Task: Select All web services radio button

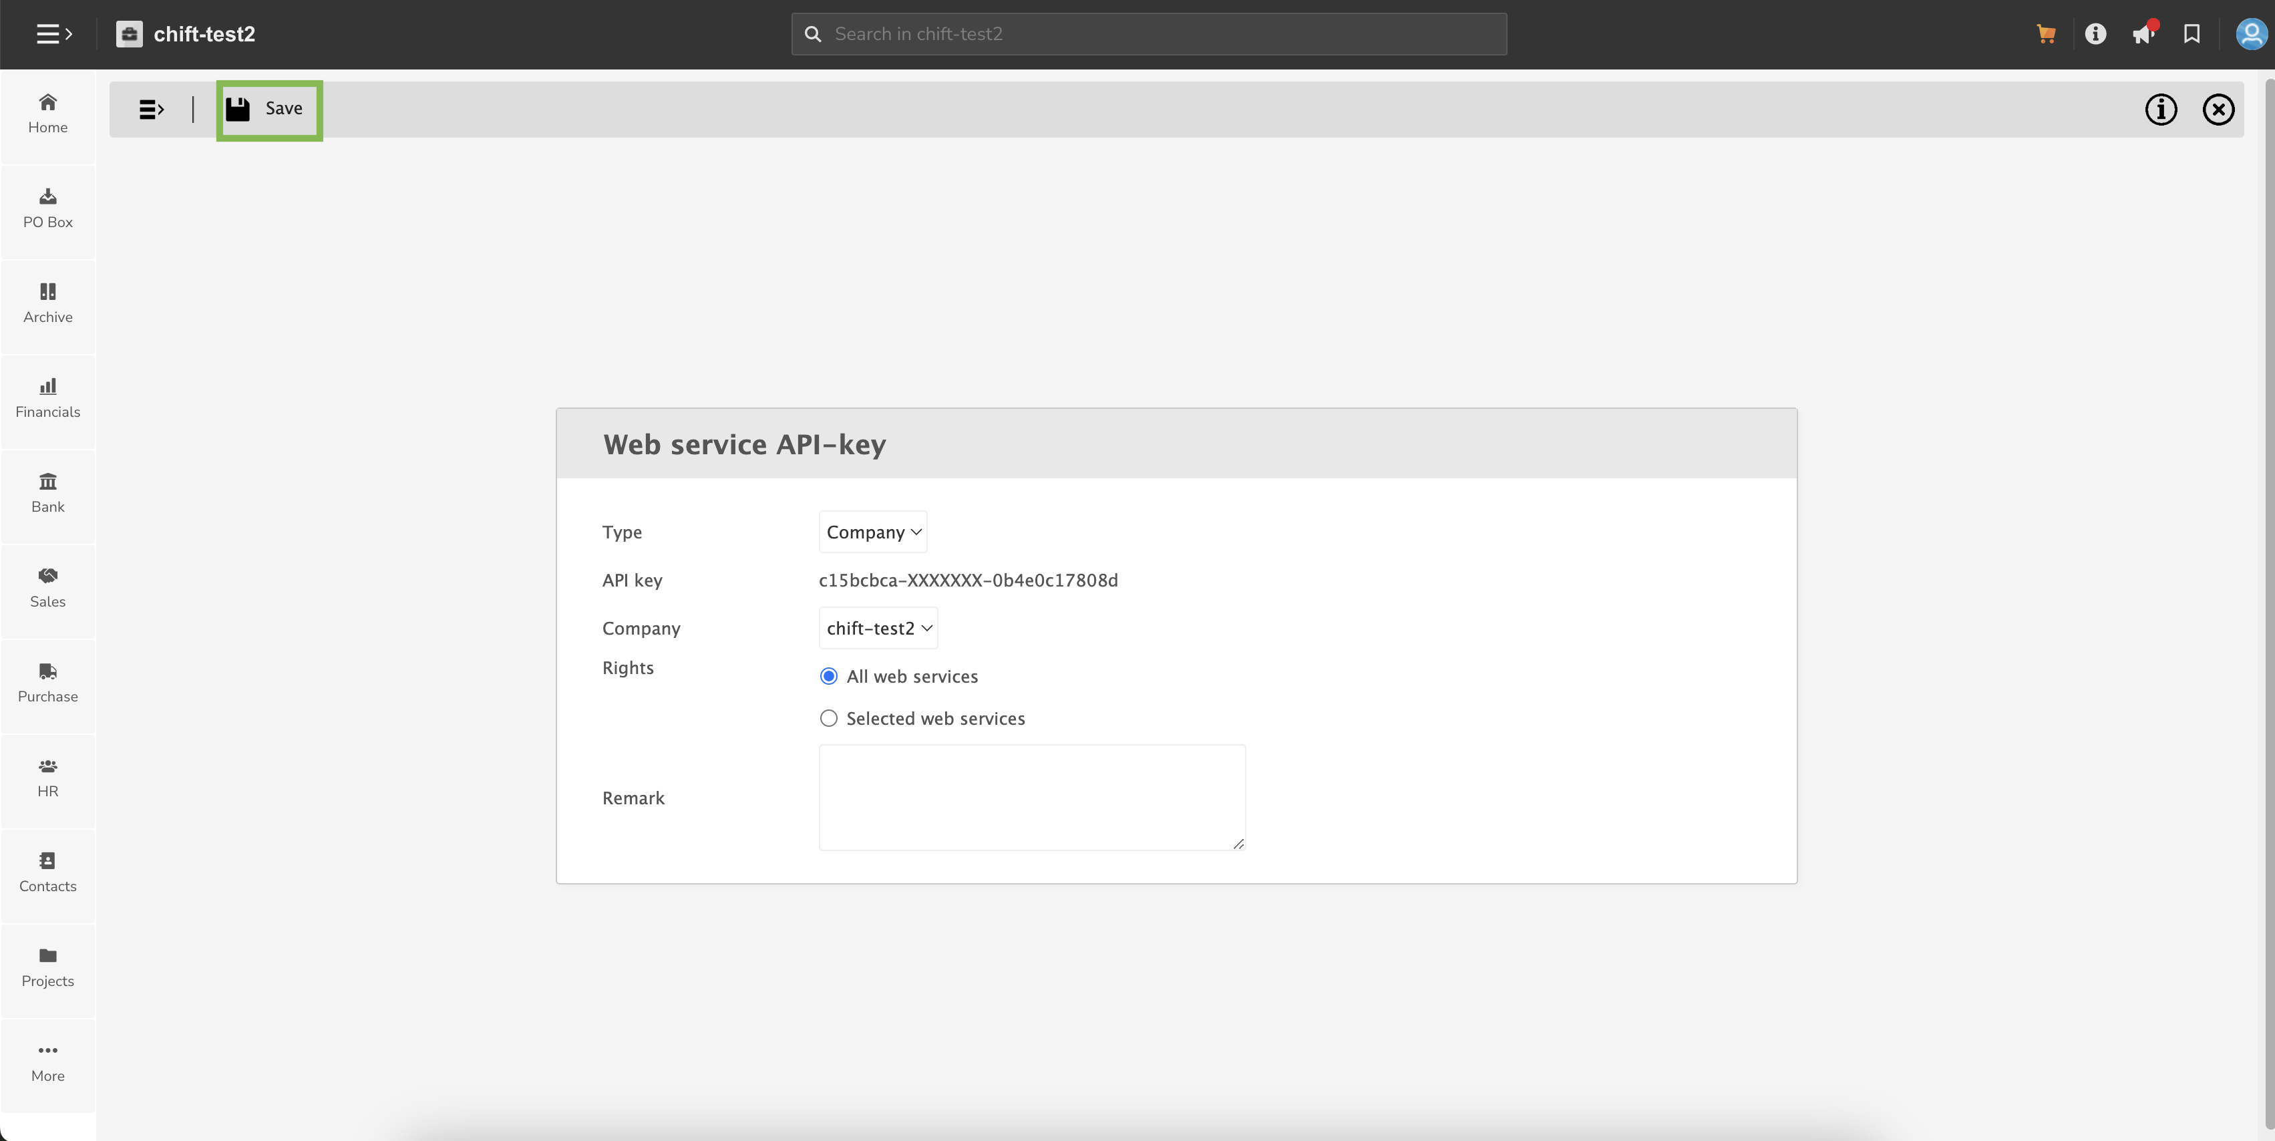Action: 828,677
